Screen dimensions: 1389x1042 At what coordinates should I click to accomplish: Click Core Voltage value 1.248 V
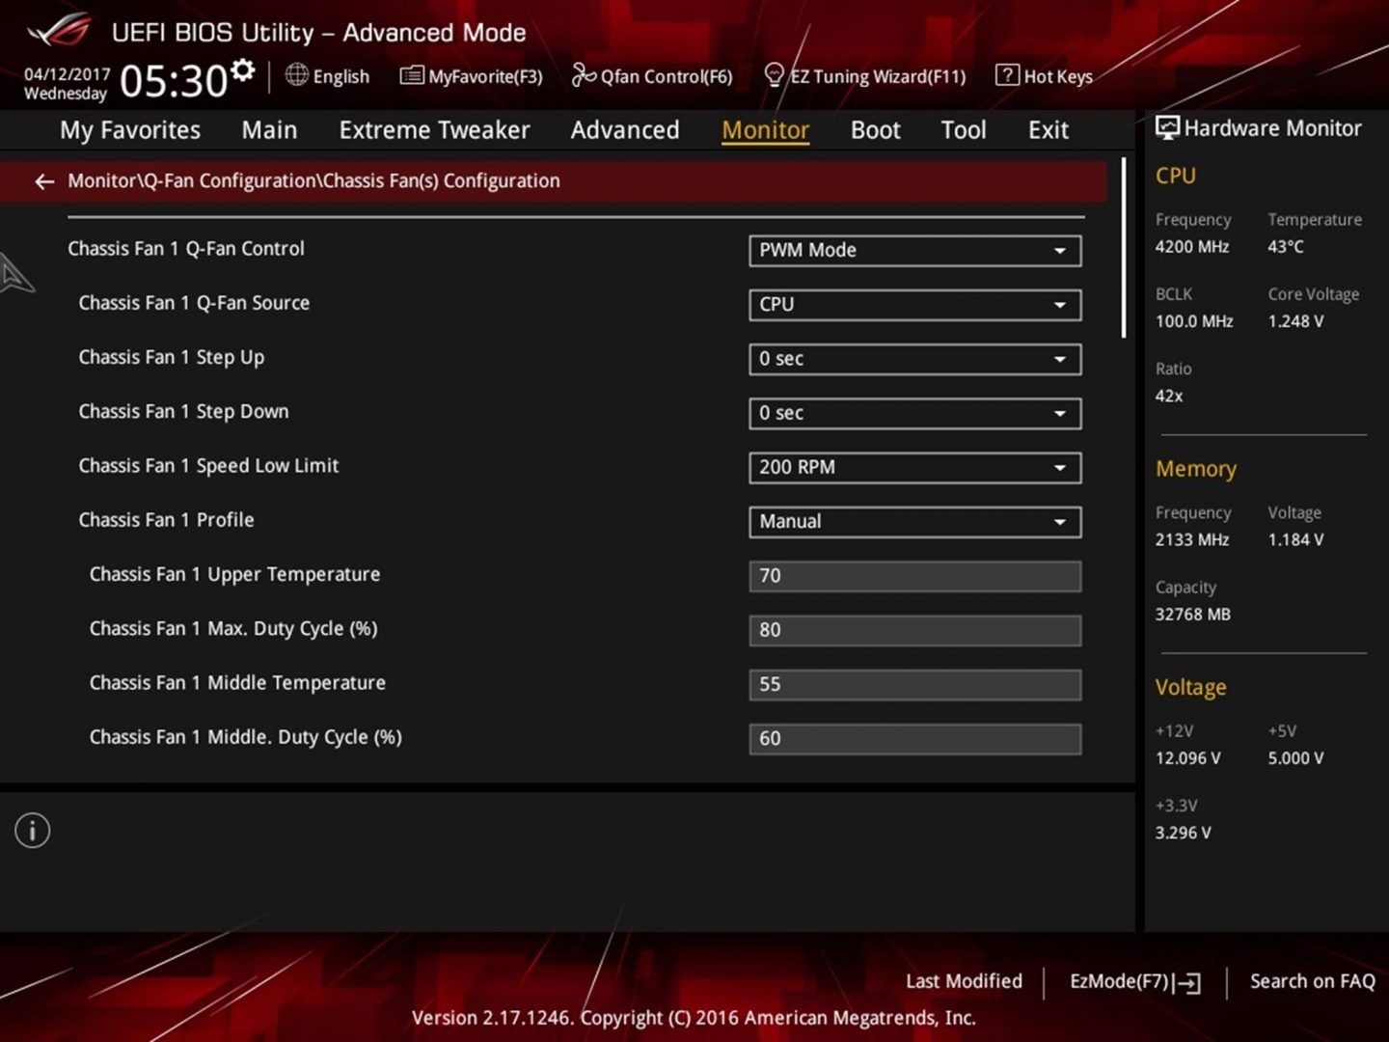click(x=1296, y=321)
